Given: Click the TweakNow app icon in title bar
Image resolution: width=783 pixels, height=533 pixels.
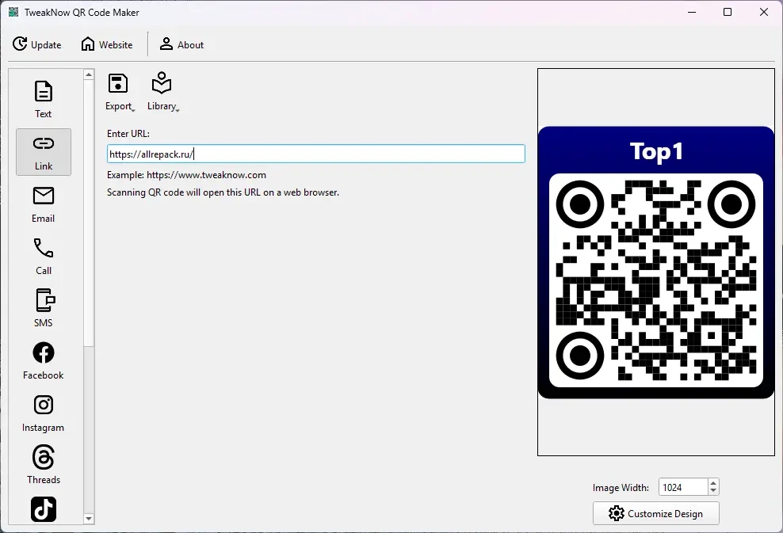Looking at the screenshot, I should (x=13, y=12).
